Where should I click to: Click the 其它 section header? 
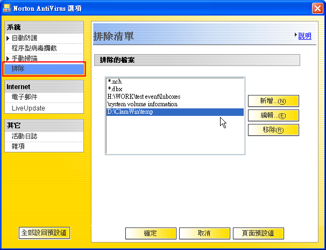44,126
